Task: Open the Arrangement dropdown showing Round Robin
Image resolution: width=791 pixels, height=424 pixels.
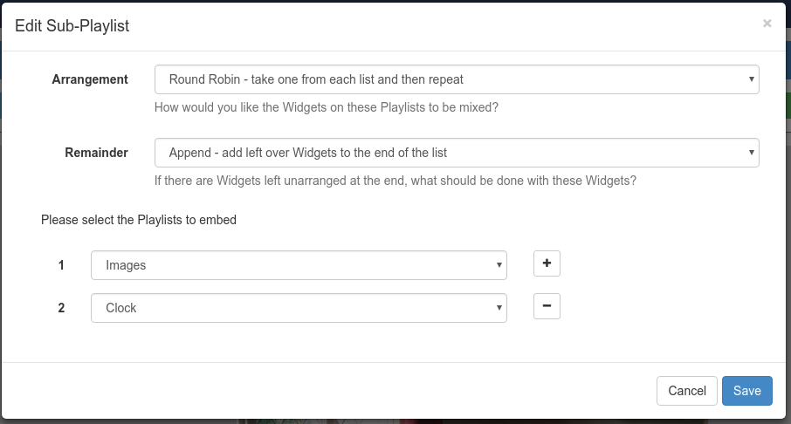Action: pos(456,79)
